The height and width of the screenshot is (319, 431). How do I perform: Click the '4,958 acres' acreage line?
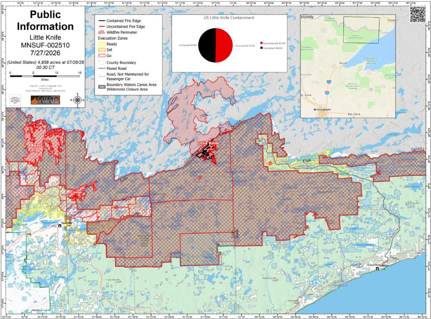tap(45, 65)
